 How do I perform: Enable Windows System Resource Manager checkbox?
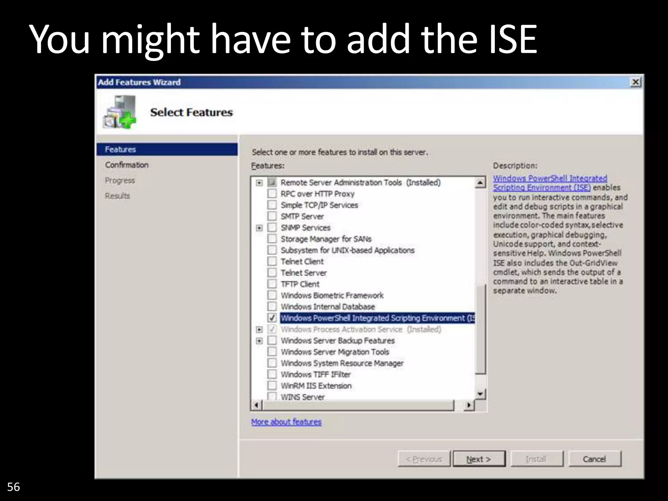point(272,363)
